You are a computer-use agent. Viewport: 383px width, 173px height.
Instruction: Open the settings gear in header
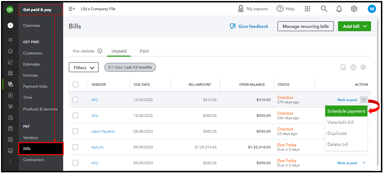pos(354,9)
